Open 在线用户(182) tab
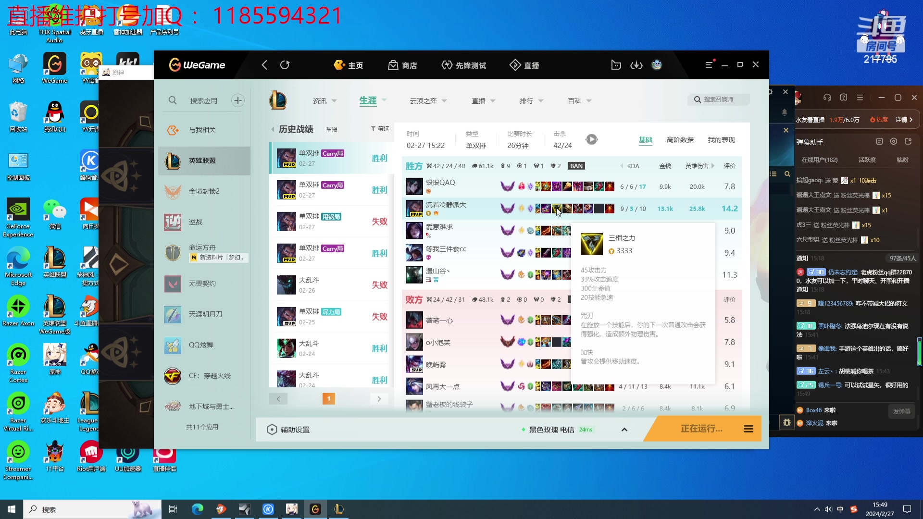Image resolution: width=923 pixels, height=519 pixels. [x=819, y=160]
